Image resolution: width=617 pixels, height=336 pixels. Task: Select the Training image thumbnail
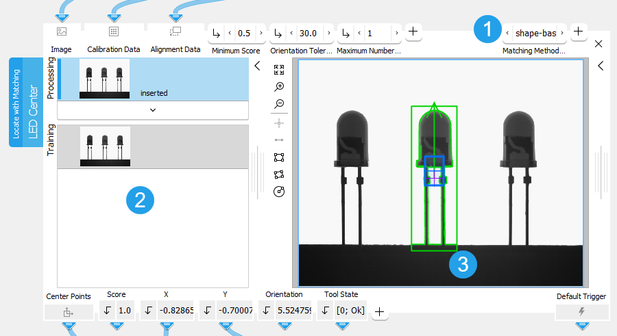tap(105, 146)
